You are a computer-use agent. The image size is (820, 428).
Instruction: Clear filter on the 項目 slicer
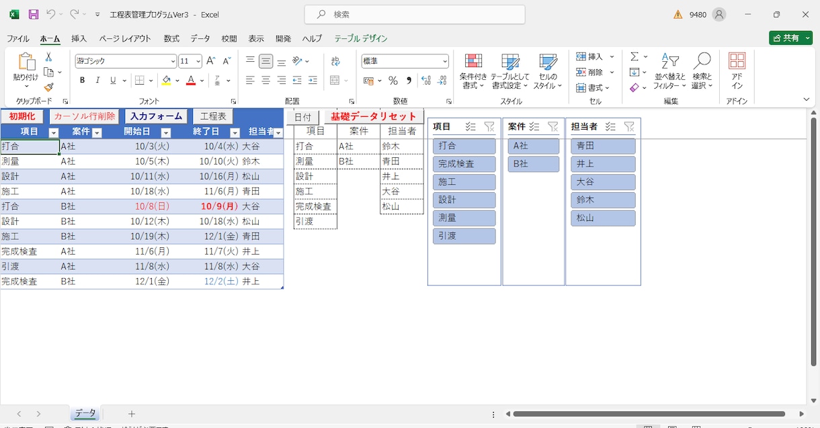pyautogui.click(x=489, y=126)
